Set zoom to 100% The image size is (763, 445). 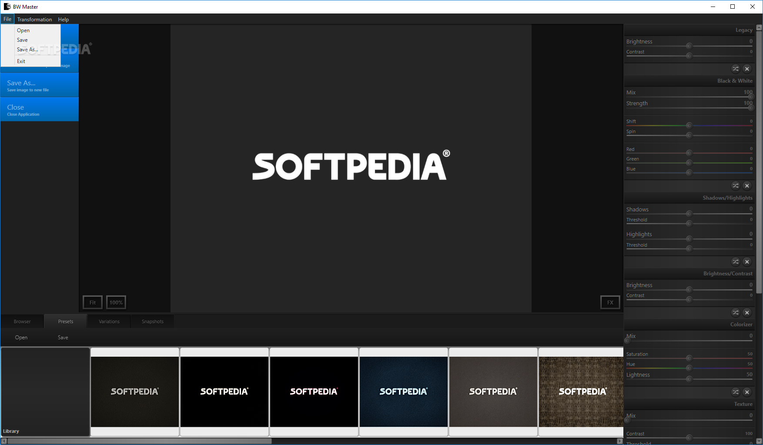[116, 302]
